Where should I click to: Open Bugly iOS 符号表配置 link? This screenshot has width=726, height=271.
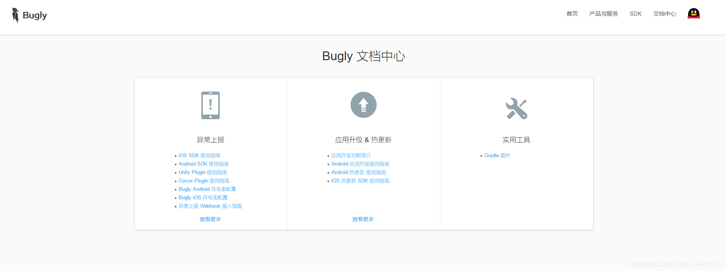(203, 198)
